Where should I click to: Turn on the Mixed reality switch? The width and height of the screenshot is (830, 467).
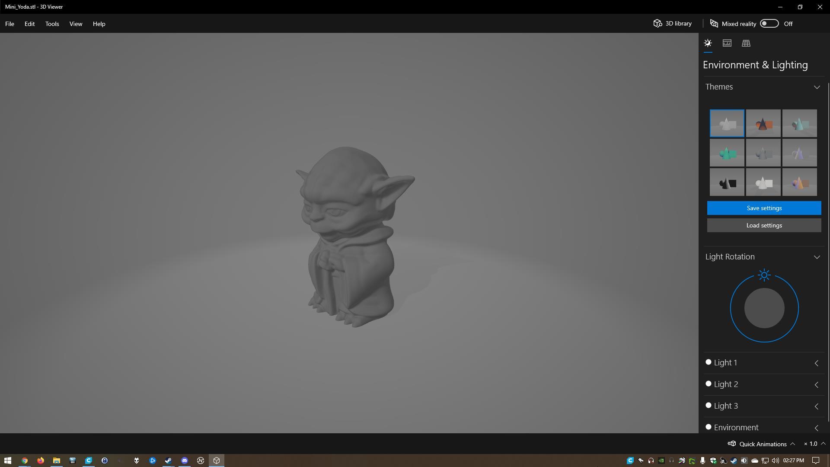click(x=769, y=23)
